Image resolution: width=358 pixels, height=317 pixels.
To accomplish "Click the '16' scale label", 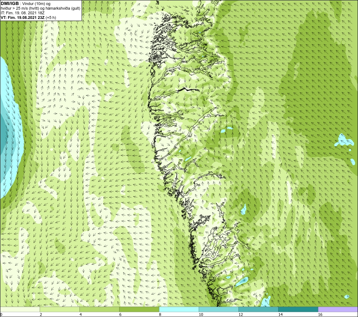I will point(320,315).
